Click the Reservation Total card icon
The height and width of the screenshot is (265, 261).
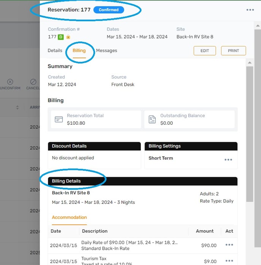coord(58,119)
